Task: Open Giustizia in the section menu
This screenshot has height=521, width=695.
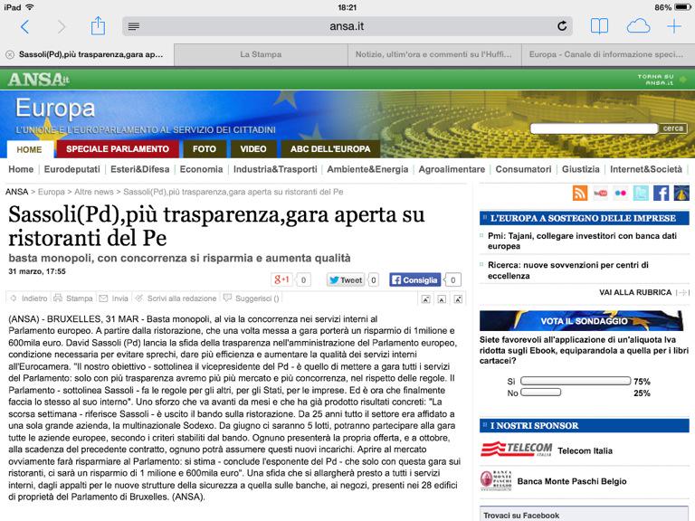Action: (x=581, y=169)
